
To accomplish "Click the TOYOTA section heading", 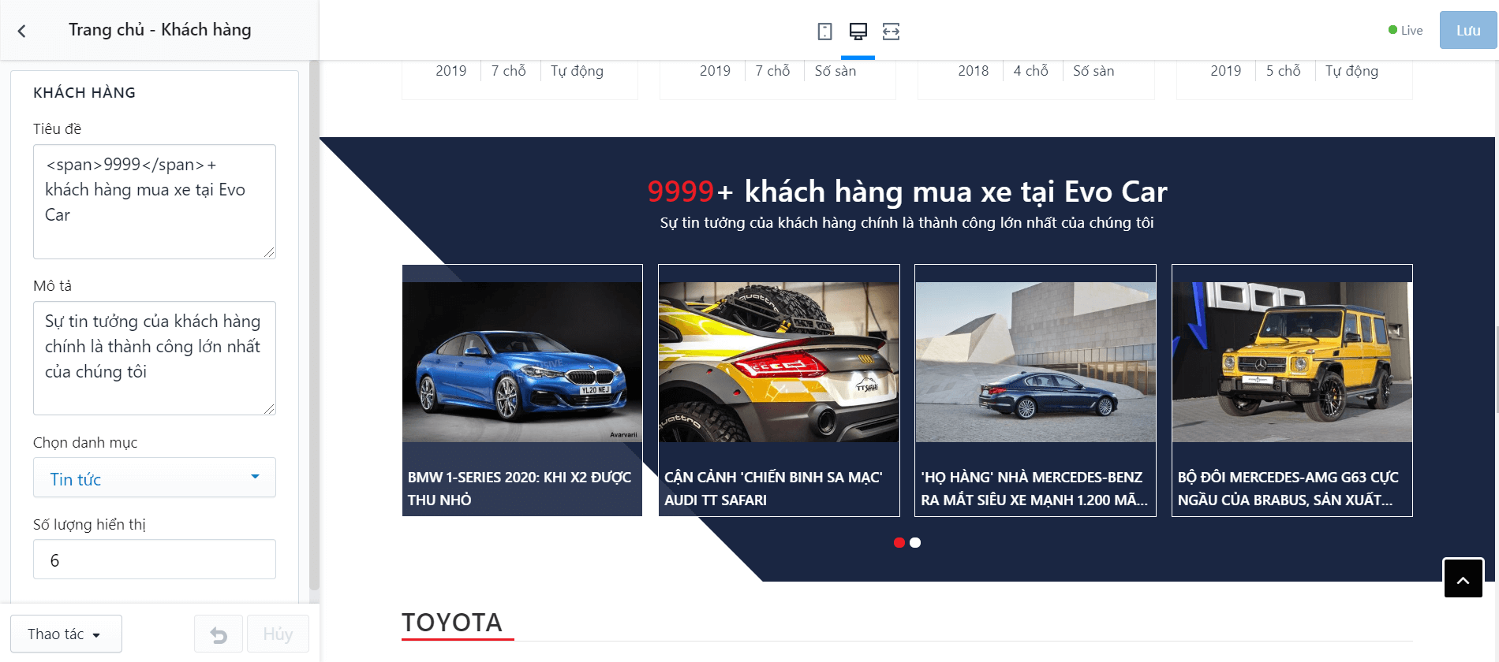I will [452, 623].
